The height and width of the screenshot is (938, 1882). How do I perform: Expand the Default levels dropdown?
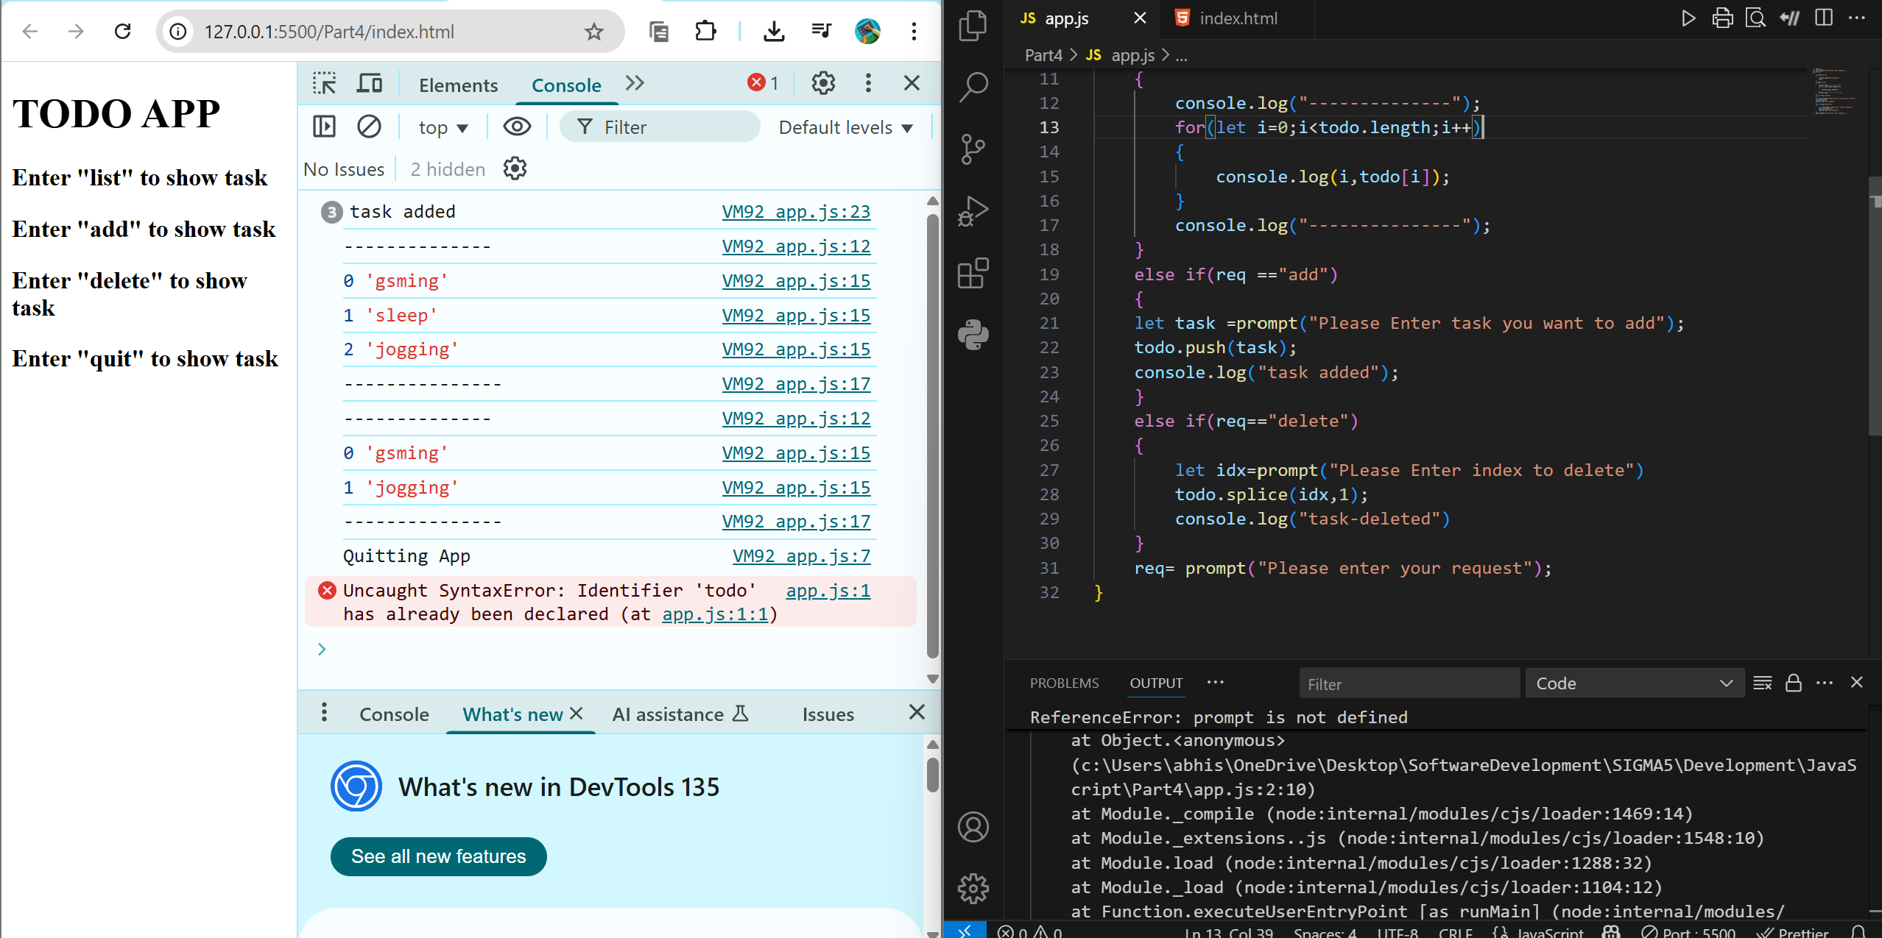coord(845,128)
